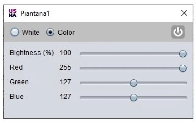Screen dimensions: 195x122
Task: Select the White radio button
Action: (x=15, y=32)
